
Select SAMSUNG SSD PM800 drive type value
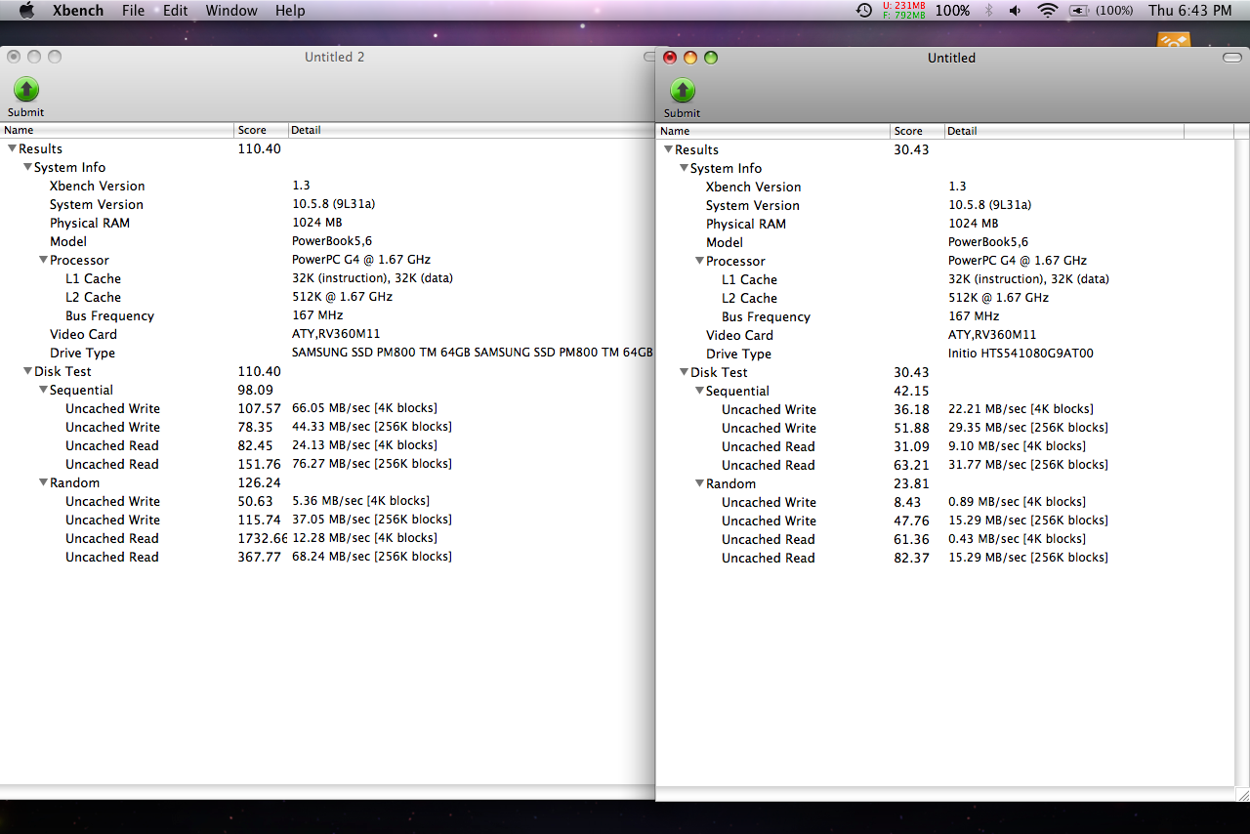472,353
